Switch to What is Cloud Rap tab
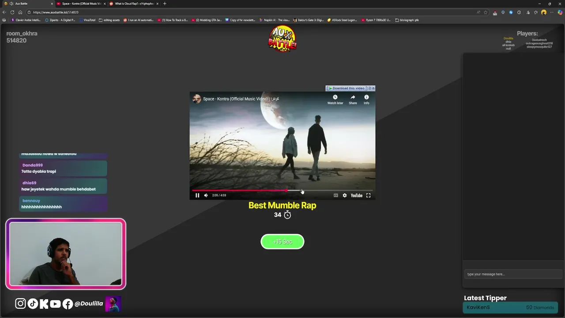Image resolution: width=565 pixels, height=318 pixels. point(134,4)
